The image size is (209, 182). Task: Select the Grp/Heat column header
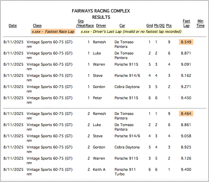(81, 23)
